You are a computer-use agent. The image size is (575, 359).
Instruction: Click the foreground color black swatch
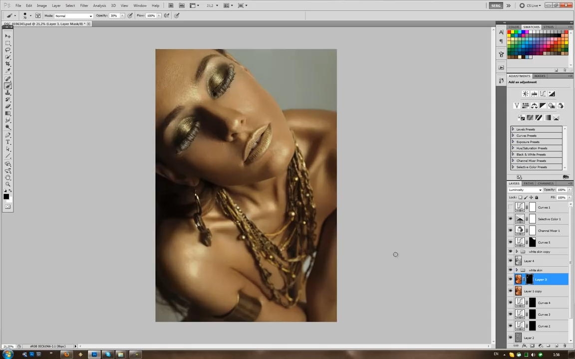click(6, 197)
